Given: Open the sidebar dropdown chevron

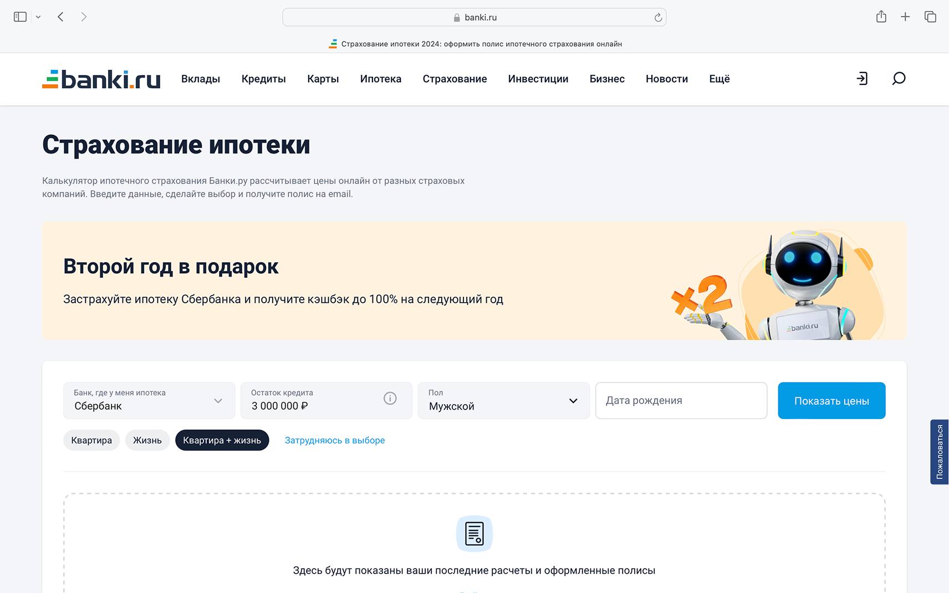Looking at the screenshot, I should (x=38, y=17).
